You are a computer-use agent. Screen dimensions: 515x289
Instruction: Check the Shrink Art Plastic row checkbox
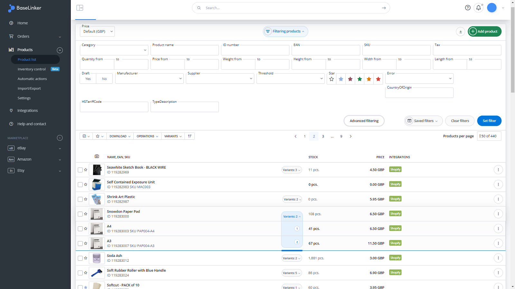click(x=80, y=199)
